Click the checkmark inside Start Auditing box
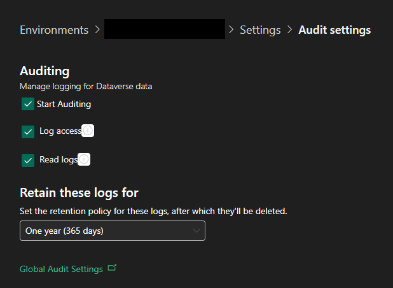This screenshot has width=393, height=288. 28,104
